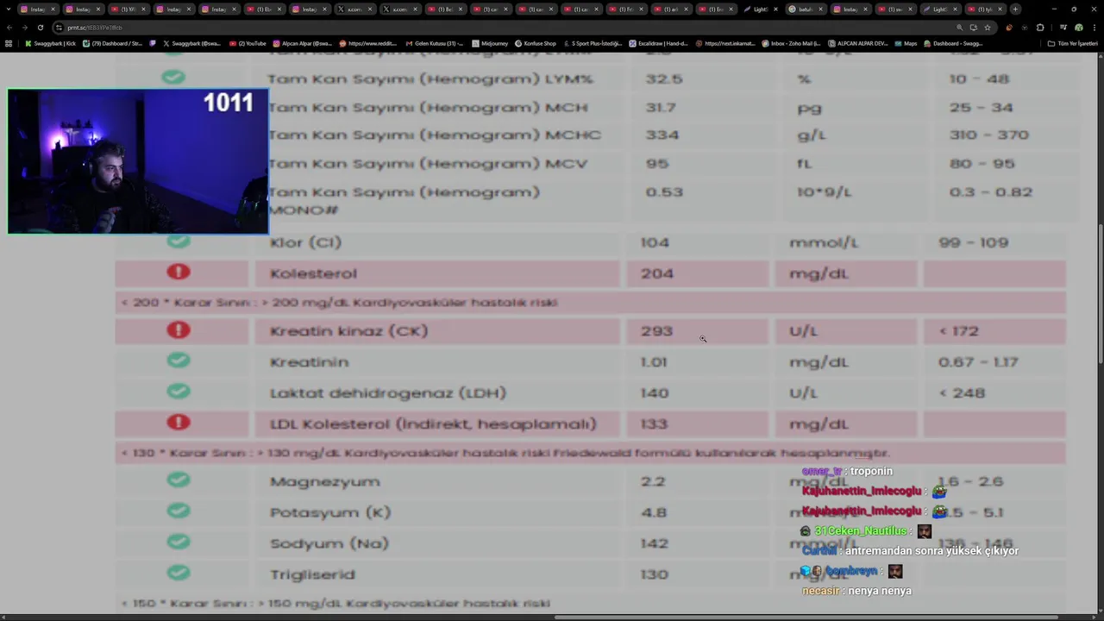
Task: Open the bookmarks apps grid icon
Action: [x=9, y=43]
